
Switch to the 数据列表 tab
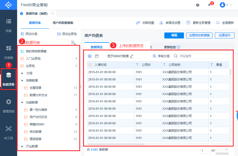coord(35,23)
